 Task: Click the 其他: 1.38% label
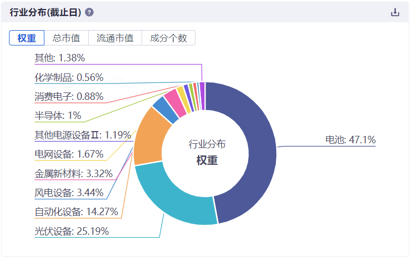tap(60, 58)
